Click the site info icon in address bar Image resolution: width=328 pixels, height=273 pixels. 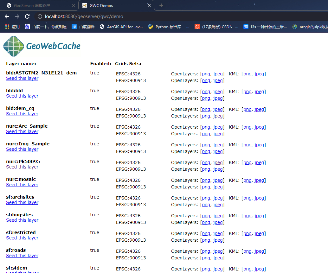pos(40,16)
